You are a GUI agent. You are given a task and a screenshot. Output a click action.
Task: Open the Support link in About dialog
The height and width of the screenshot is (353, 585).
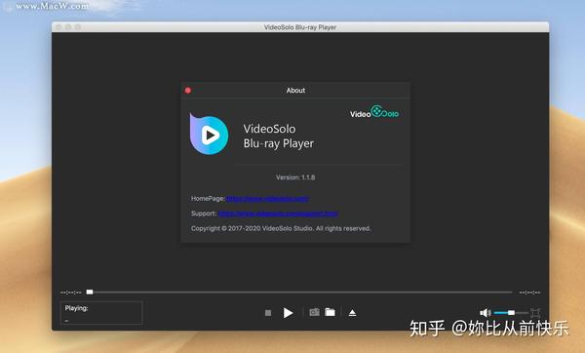click(278, 214)
